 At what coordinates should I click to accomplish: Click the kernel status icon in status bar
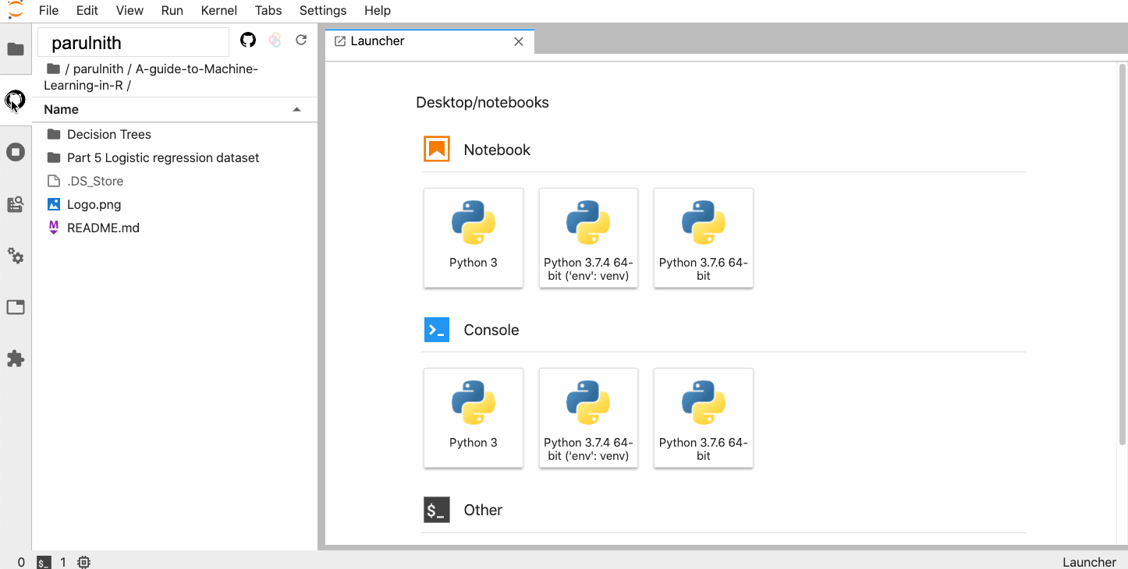(83, 561)
